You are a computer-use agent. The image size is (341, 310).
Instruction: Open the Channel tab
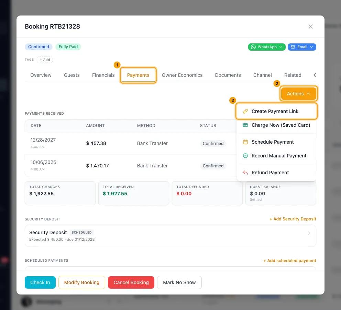(263, 75)
